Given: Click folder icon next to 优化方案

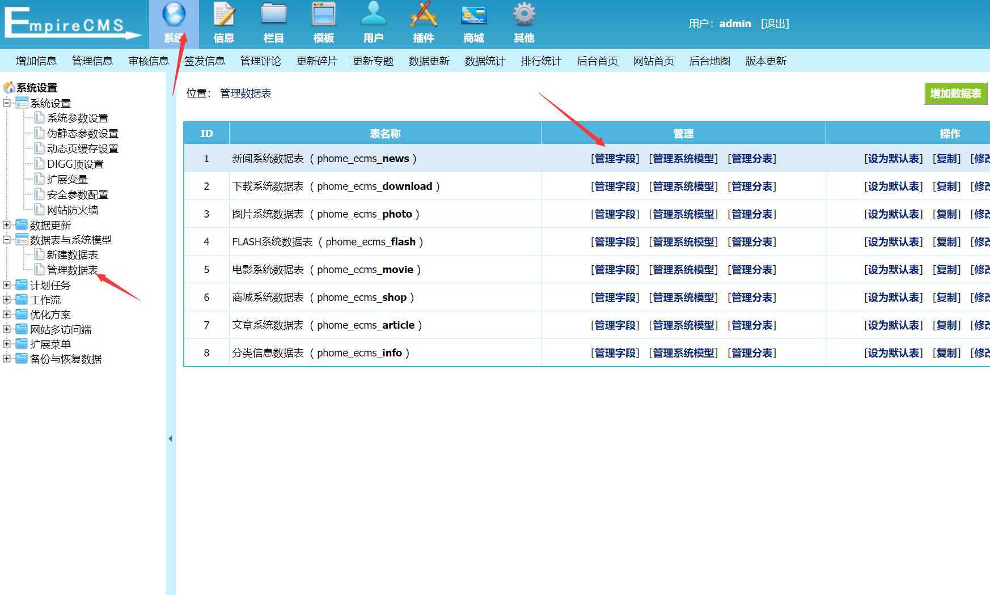Looking at the screenshot, I should coord(22,314).
